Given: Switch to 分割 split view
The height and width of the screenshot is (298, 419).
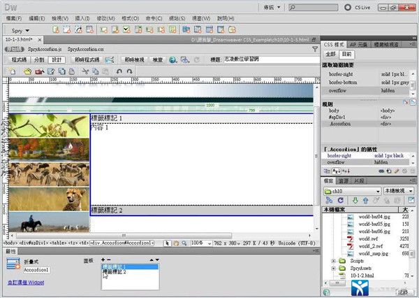Looking at the screenshot, I should [39, 59].
